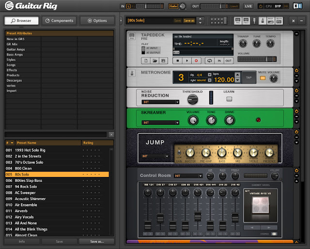Toggle the noise Gate button
The height and width of the screenshot is (249, 310).
173,6
